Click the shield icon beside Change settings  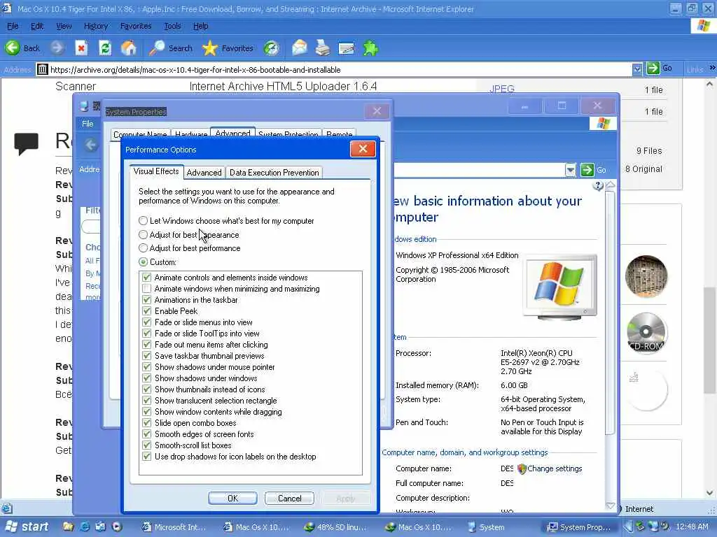522,468
